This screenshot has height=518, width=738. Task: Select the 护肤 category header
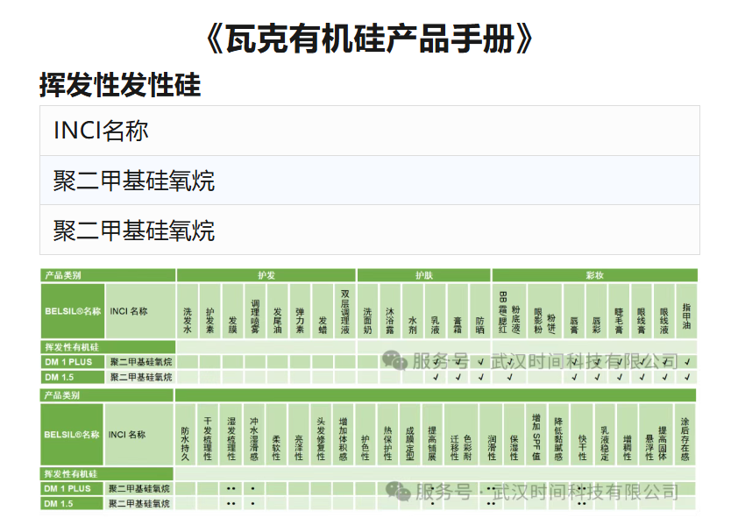click(424, 275)
